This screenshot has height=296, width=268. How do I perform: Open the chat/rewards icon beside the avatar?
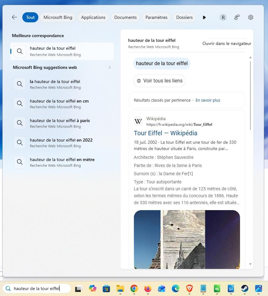(237, 17)
